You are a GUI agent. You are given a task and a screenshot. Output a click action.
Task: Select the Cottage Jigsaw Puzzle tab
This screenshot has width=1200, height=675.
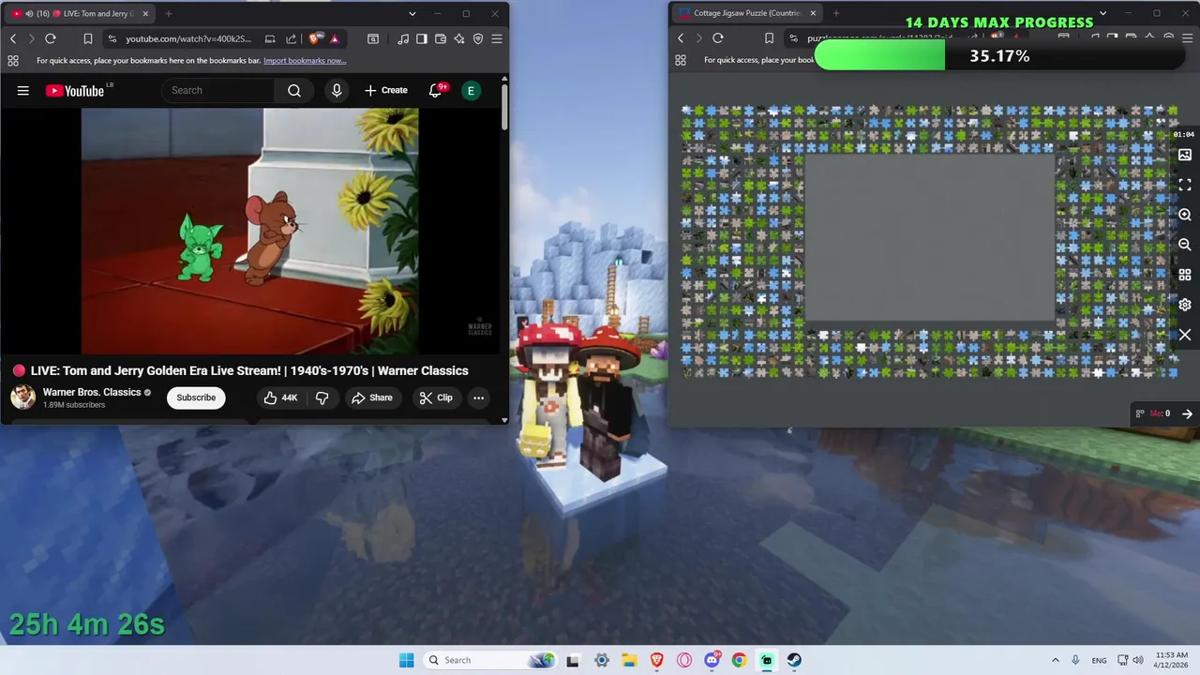(747, 13)
